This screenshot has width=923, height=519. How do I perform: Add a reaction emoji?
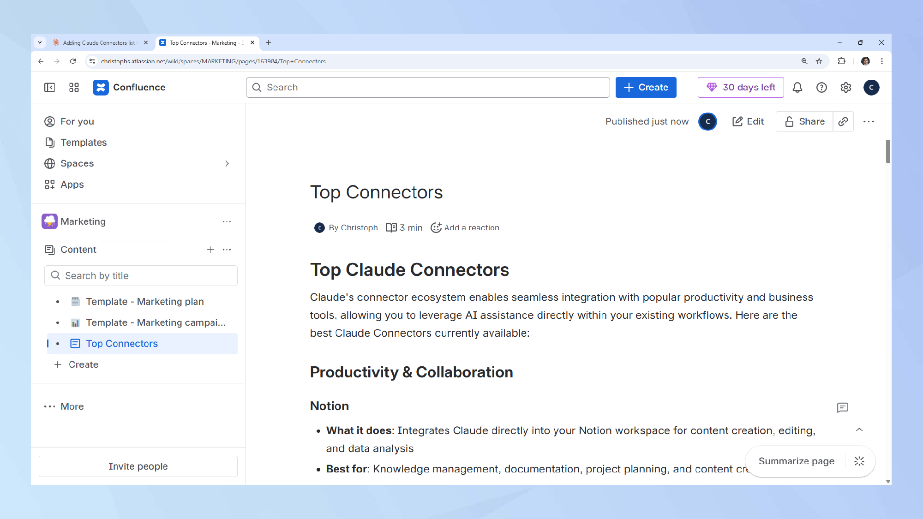(x=465, y=227)
